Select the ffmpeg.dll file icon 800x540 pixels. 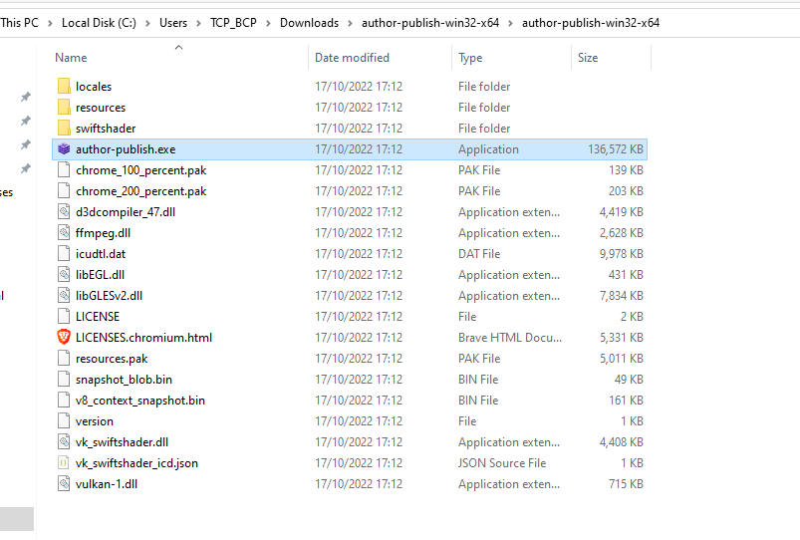point(64,232)
